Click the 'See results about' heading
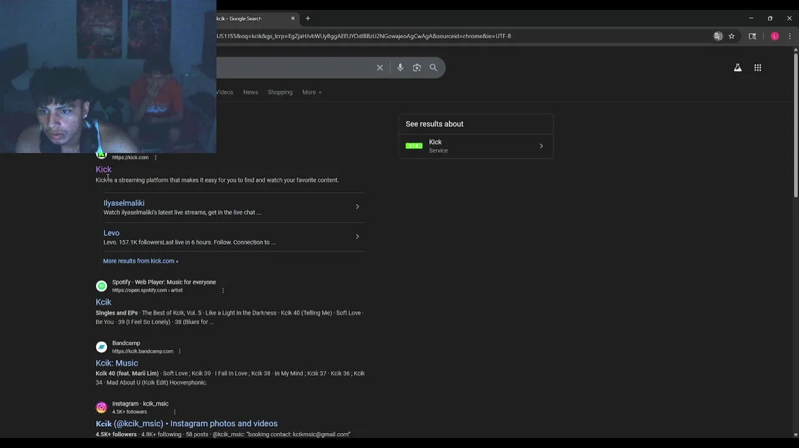The height and width of the screenshot is (448, 799). (x=435, y=124)
